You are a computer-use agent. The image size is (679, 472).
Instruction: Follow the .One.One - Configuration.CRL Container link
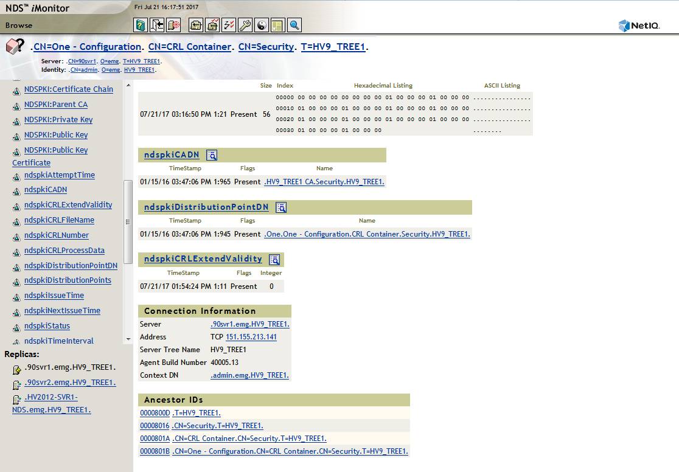(x=367, y=234)
